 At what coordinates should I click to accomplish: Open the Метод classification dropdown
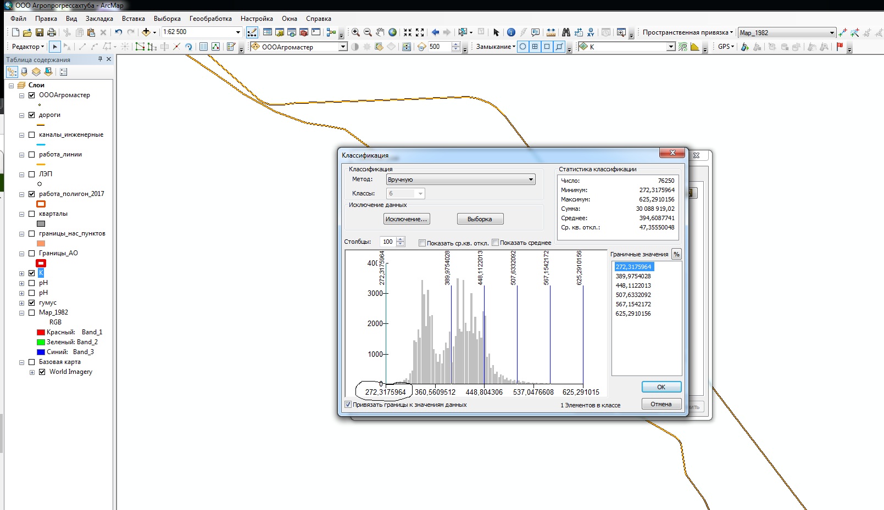(460, 180)
